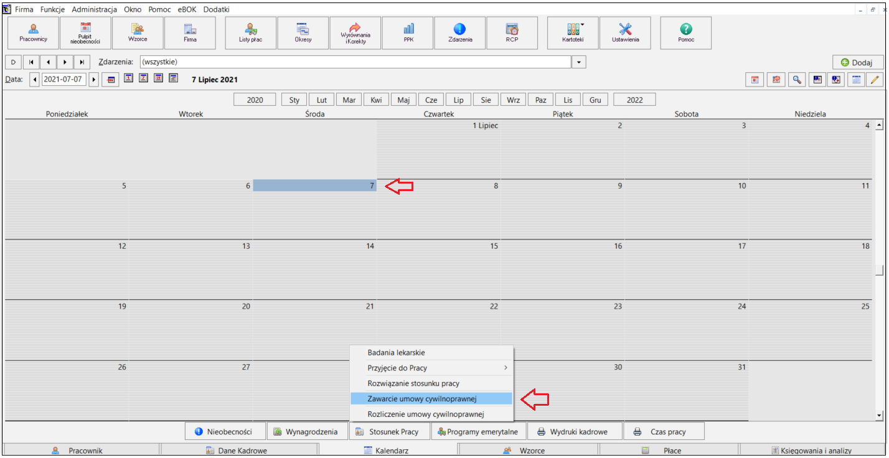
Task: Click the calendar scrollbar down arrow
Action: (879, 415)
